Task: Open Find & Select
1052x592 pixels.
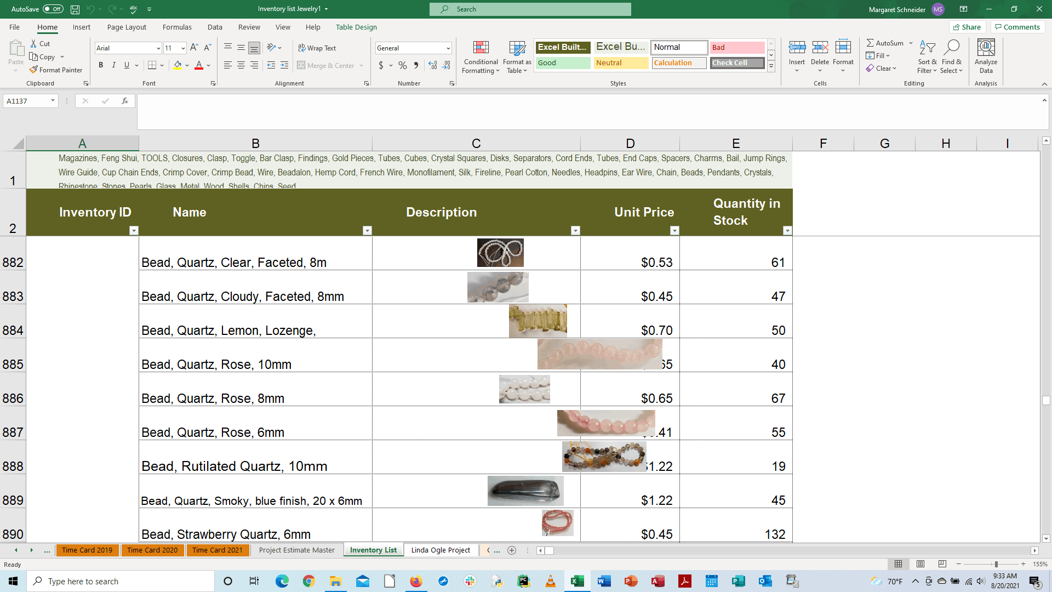Action: click(x=952, y=57)
